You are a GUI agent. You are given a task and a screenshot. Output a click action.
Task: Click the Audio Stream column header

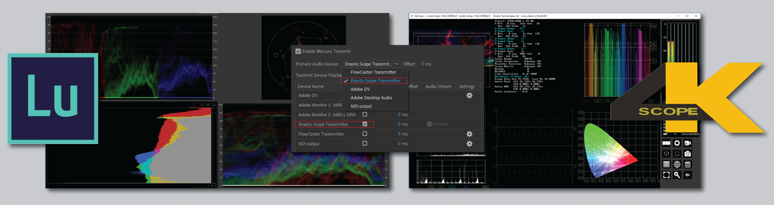point(438,87)
